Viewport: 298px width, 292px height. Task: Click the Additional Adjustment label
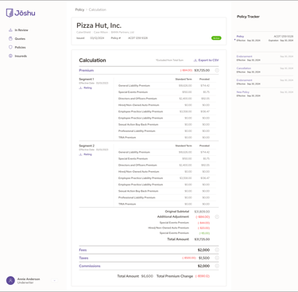tap(173, 216)
